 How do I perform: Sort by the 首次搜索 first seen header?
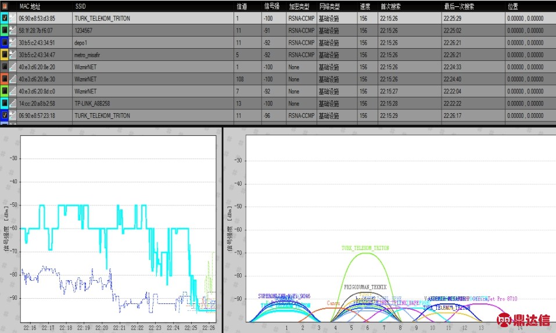coord(390,6)
